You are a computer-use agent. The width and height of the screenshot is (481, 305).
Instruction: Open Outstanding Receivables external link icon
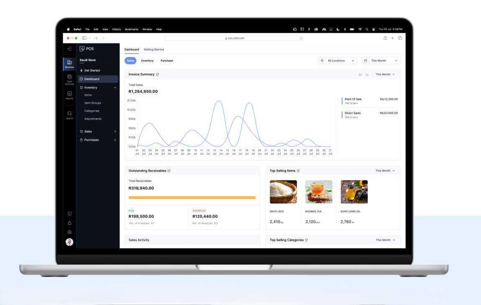point(169,171)
